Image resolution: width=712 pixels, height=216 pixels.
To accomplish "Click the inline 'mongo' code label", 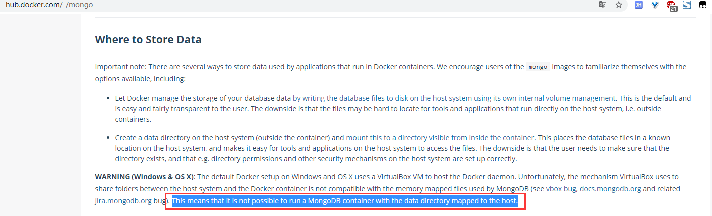I will point(538,67).
